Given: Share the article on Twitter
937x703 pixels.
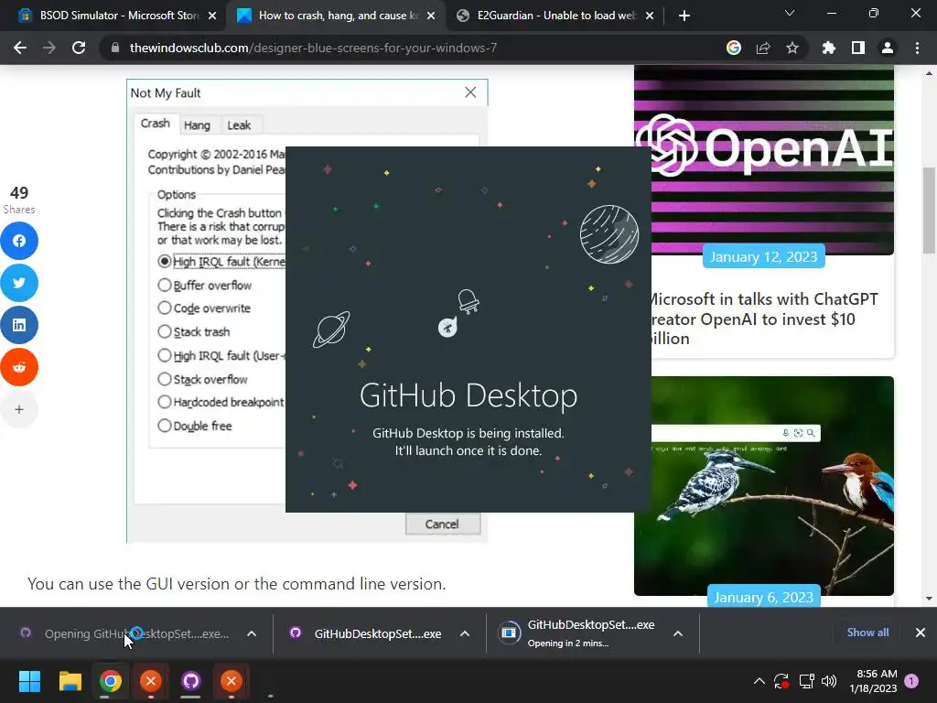Looking at the screenshot, I should click(19, 283).
